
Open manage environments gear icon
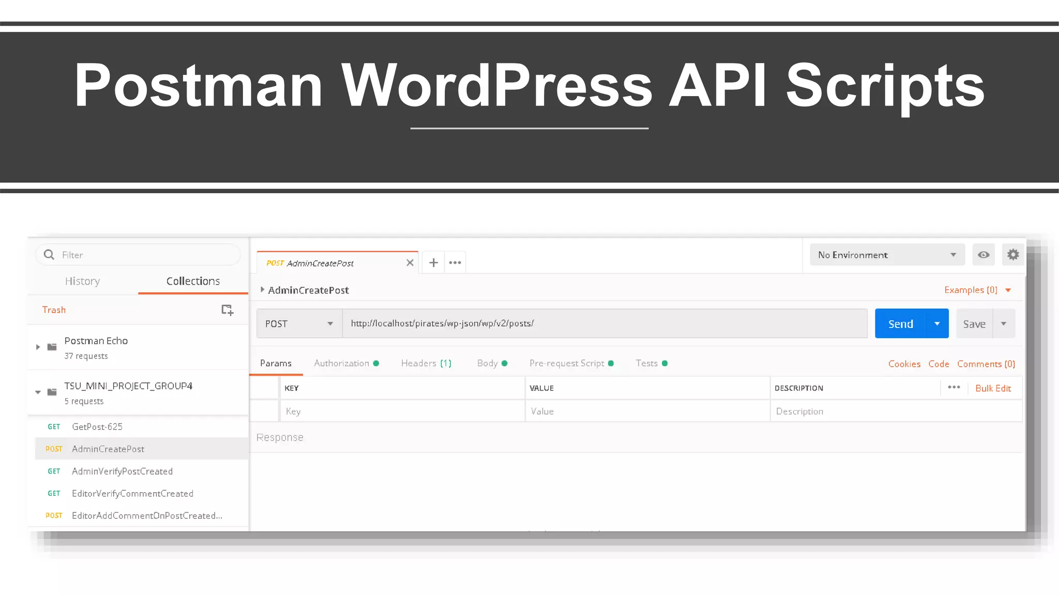(x=1013, y=255)
